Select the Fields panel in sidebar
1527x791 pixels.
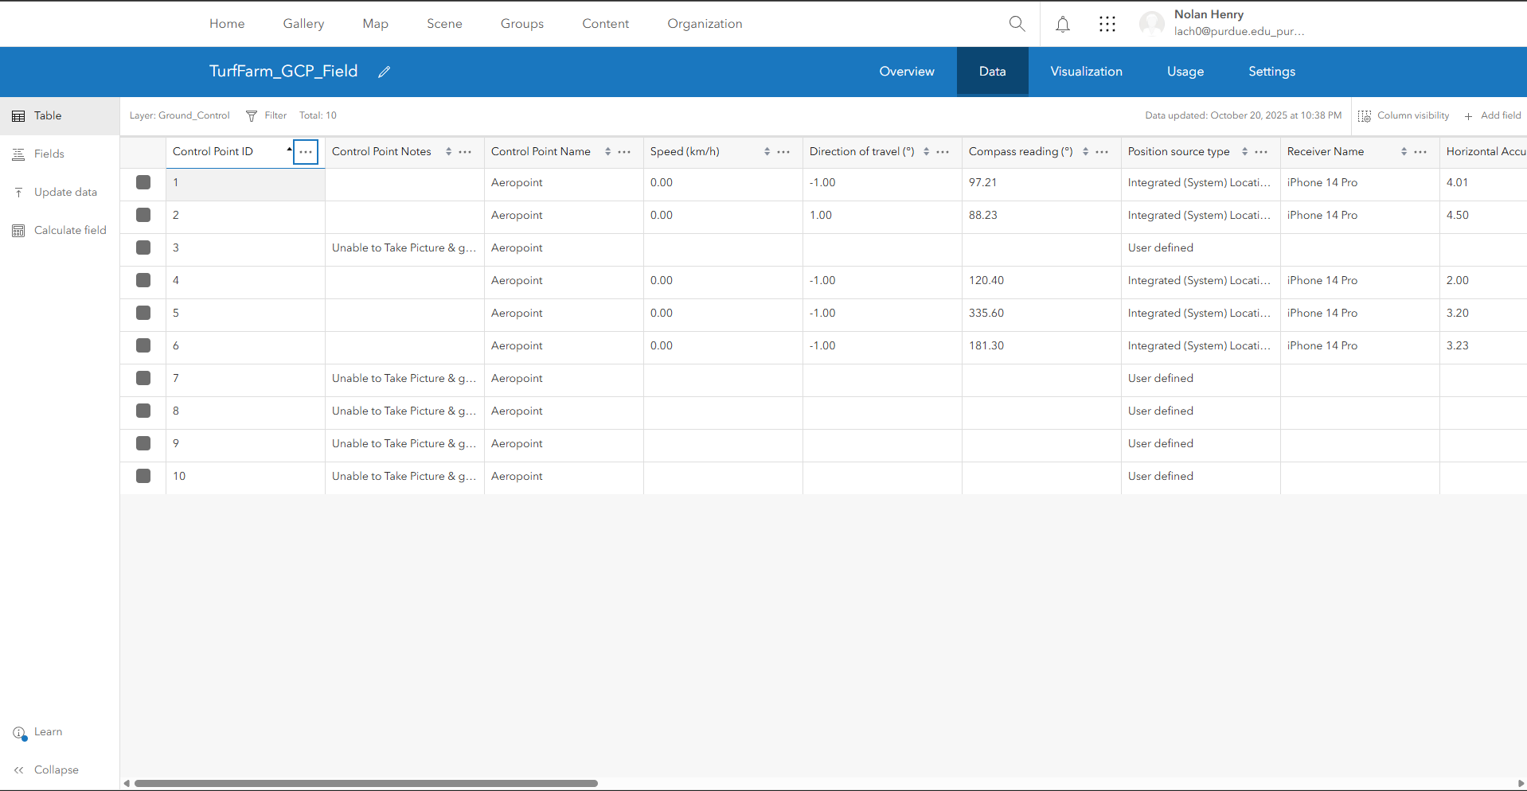coord(49,154)
